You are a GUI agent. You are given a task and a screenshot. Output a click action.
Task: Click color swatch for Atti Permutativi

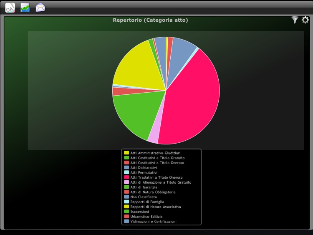(126, 172)
